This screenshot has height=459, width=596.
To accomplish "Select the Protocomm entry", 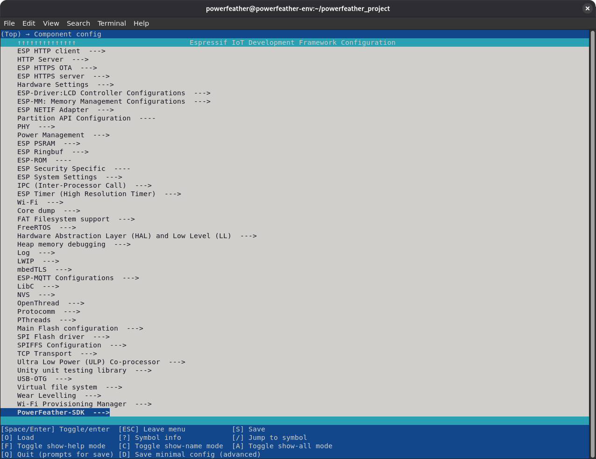I will pyautogui.click(x=49, y=311).
